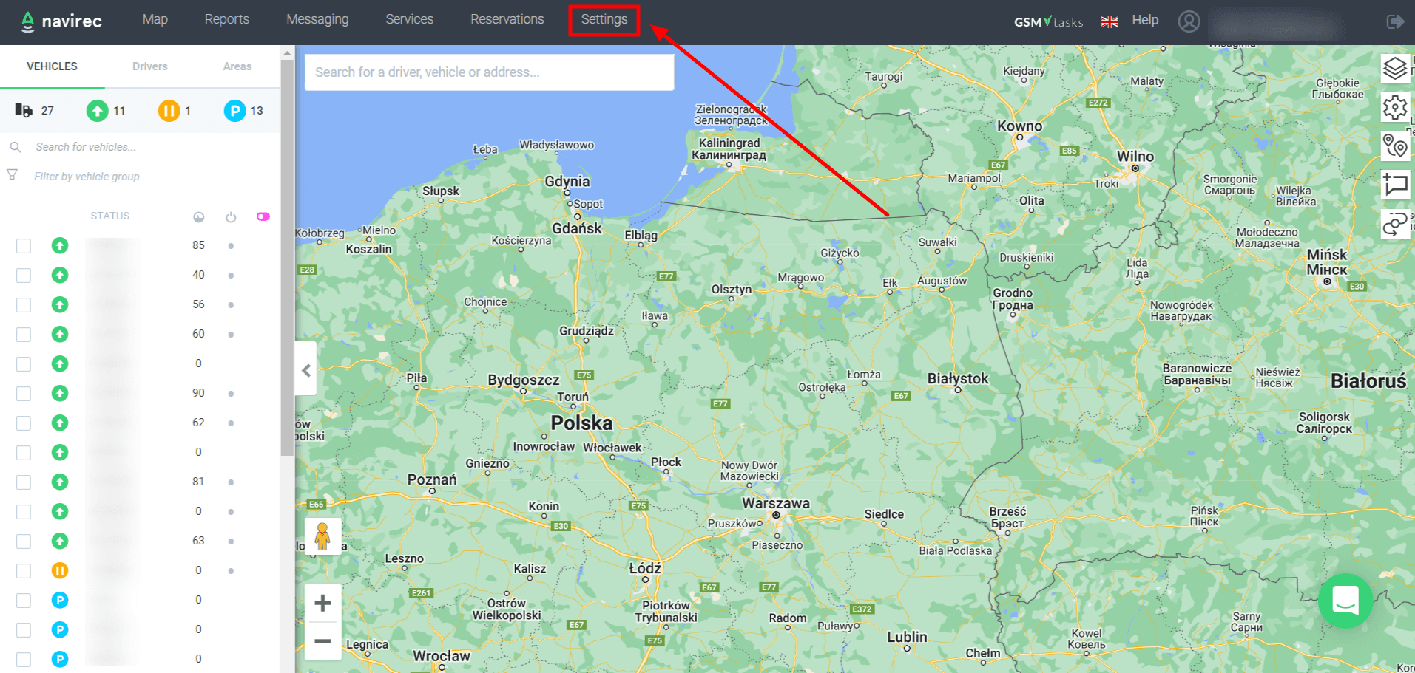Image resolution: width=1415 pixels, height=673 pixels.
Task: Switch to the Areas tab
Action: click(237, 66)
